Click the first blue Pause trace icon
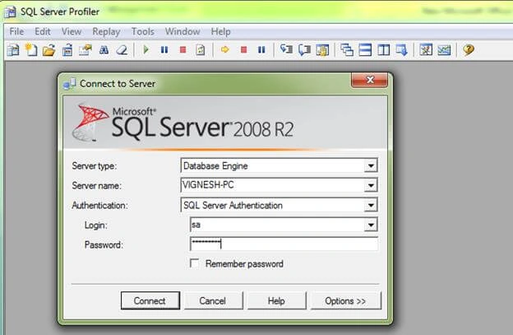 164,49
